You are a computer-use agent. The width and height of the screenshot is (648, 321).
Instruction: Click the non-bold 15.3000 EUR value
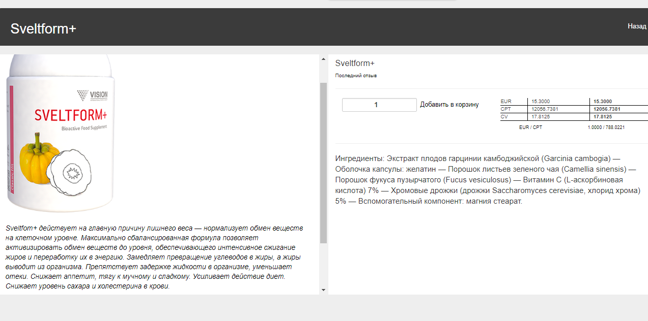click(541, 102)
